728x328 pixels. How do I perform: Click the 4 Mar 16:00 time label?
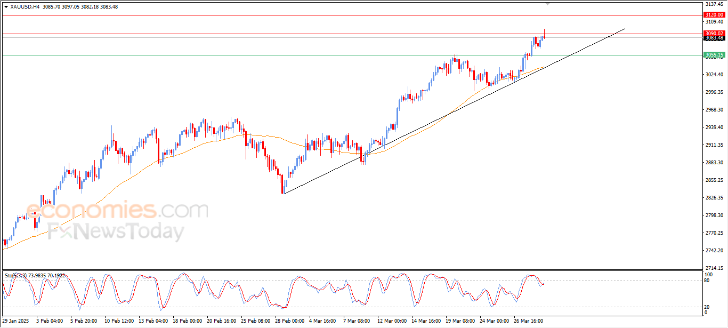[323, 321]
